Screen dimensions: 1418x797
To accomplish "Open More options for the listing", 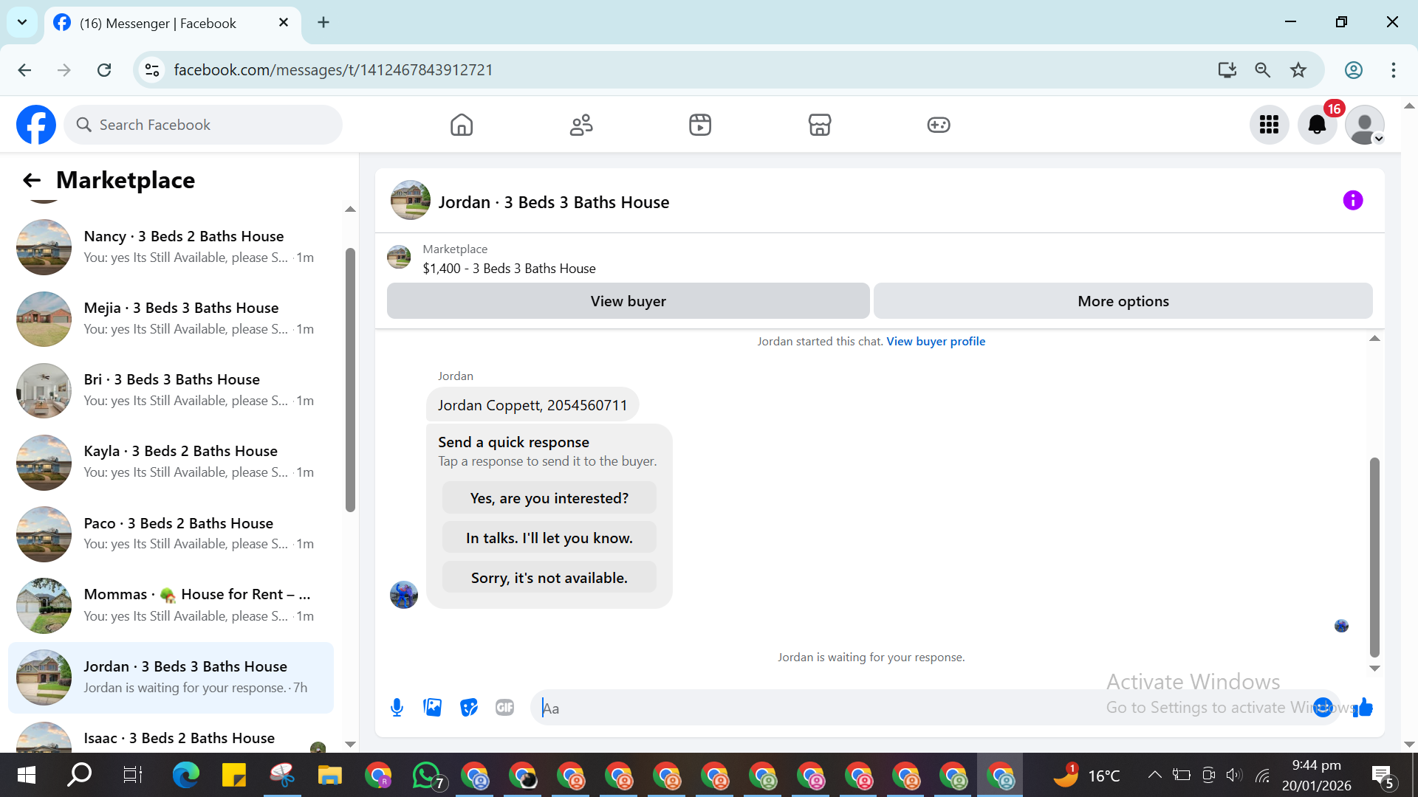I will pos(1123,301).
